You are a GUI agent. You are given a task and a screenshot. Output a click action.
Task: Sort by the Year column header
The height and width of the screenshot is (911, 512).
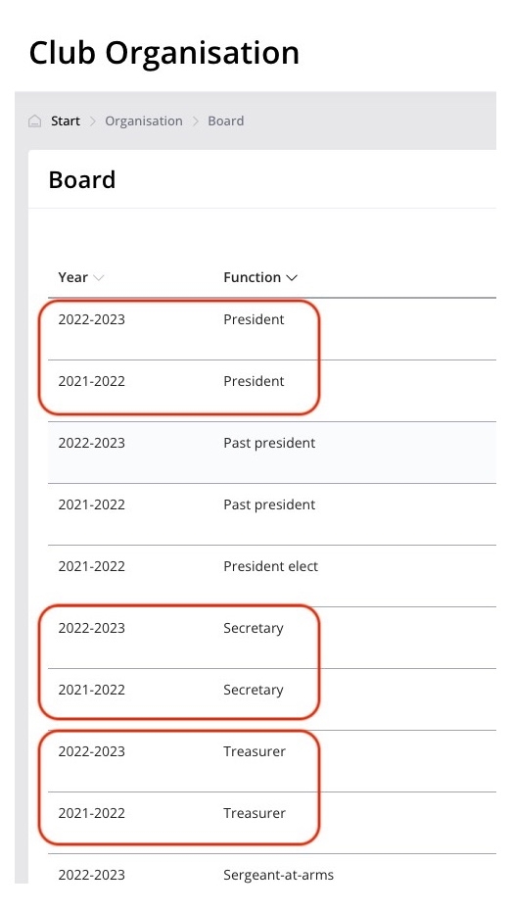(72, 277)
